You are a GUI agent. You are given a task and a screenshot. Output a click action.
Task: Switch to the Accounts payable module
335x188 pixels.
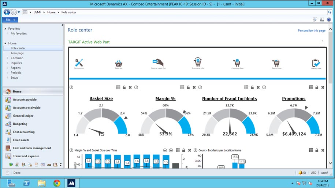tap(25, 99)
